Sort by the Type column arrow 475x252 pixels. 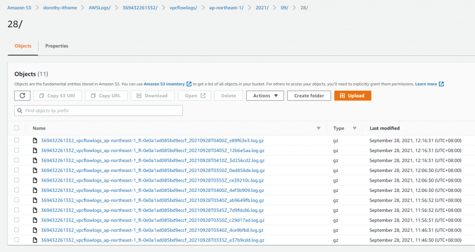tap(354, 128)
